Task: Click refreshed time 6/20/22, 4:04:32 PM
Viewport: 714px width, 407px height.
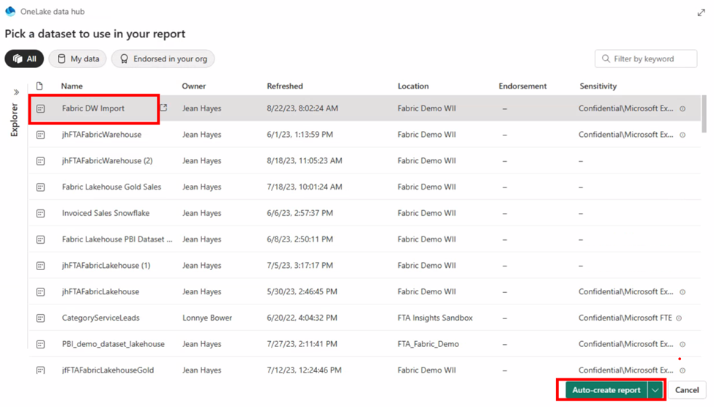Action: point(302,318)
